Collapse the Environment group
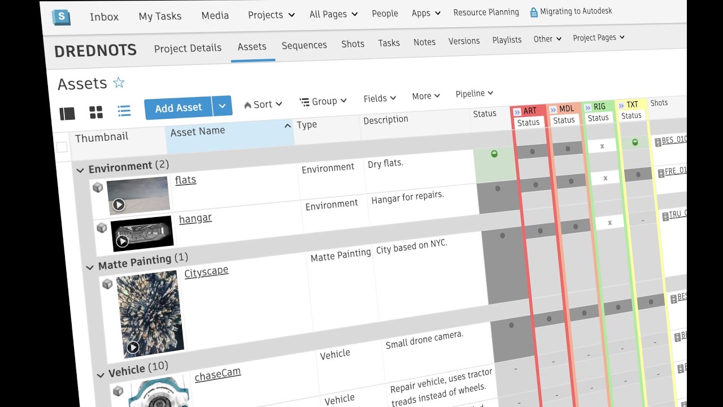This screenshot has width=723, height=407. (x=80, y=170)
